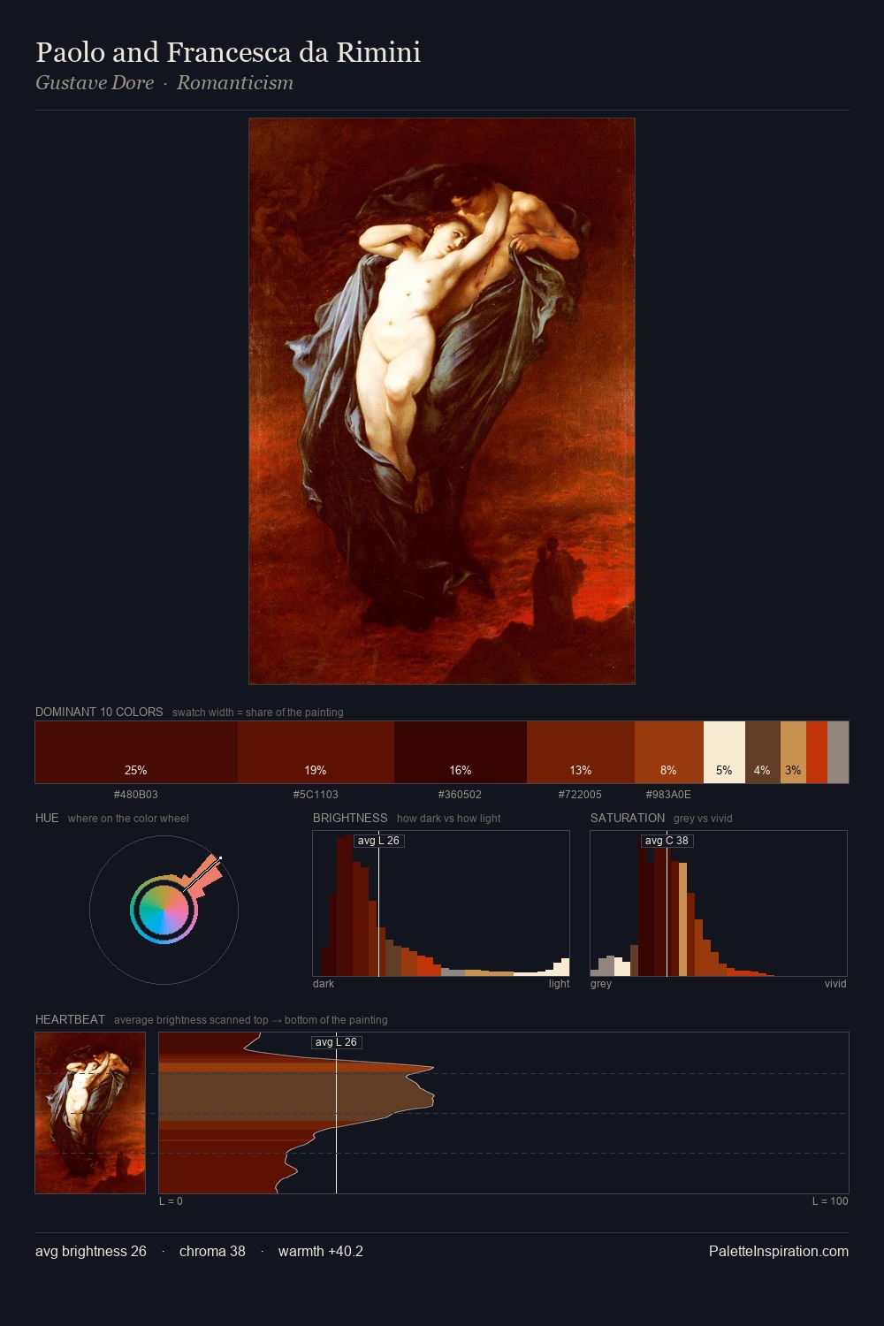
Task: Click the hex code #480B03 text
Action: [136, 795]
